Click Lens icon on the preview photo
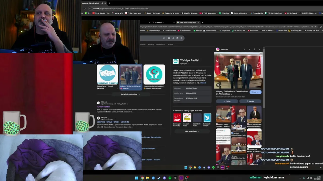 pos(218,85)
